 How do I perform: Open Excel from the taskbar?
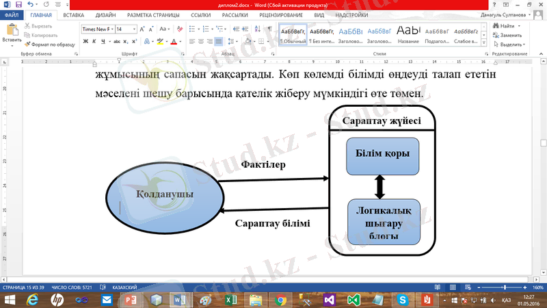click(229, 300)
